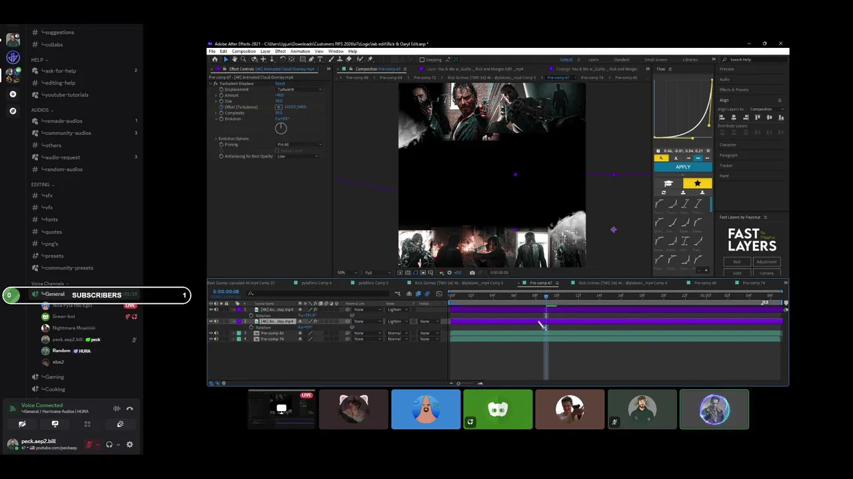Toggle stopwatch for Size property
This screenshot has width=853, height=479.
(x=221, y=101)
